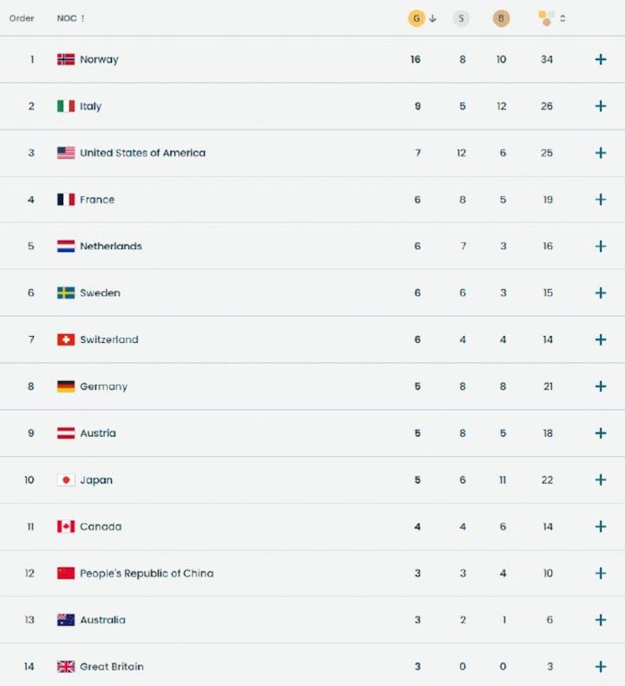Select France's total medal count

[548, 200]
